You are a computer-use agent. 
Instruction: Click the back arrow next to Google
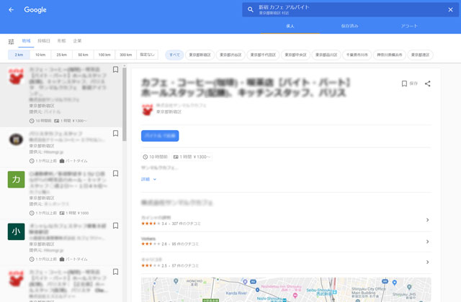[x=11, y=10]
